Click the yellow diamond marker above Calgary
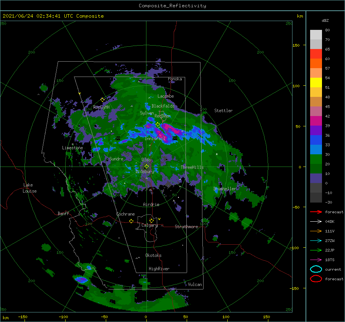The image size is (345, 322). (151, 221)
